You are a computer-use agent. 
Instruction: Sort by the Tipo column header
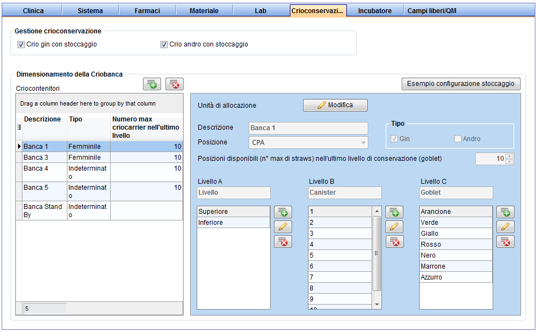[89, 127]
